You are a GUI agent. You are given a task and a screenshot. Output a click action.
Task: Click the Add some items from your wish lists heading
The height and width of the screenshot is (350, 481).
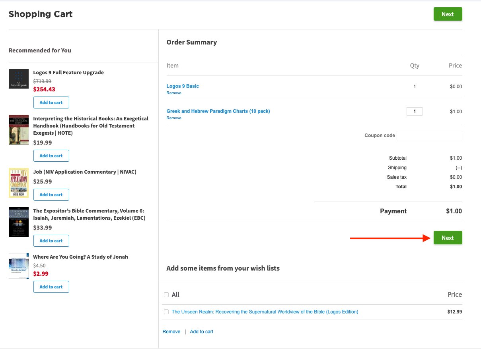[x=223, y=268]
